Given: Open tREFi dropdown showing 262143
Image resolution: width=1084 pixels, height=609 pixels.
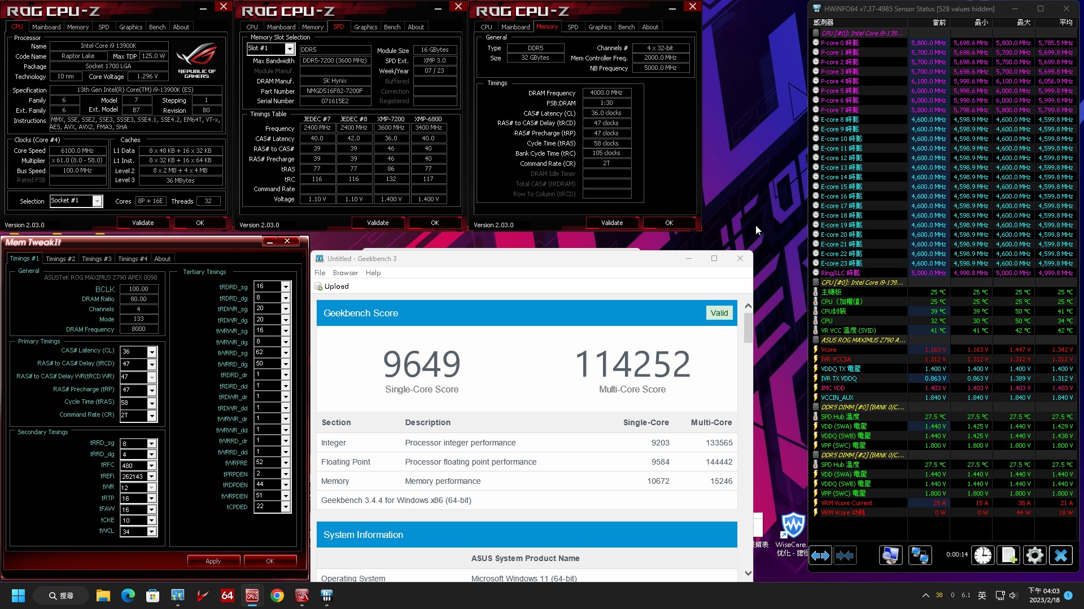Looking at the screenshot, I should (151, 476).
